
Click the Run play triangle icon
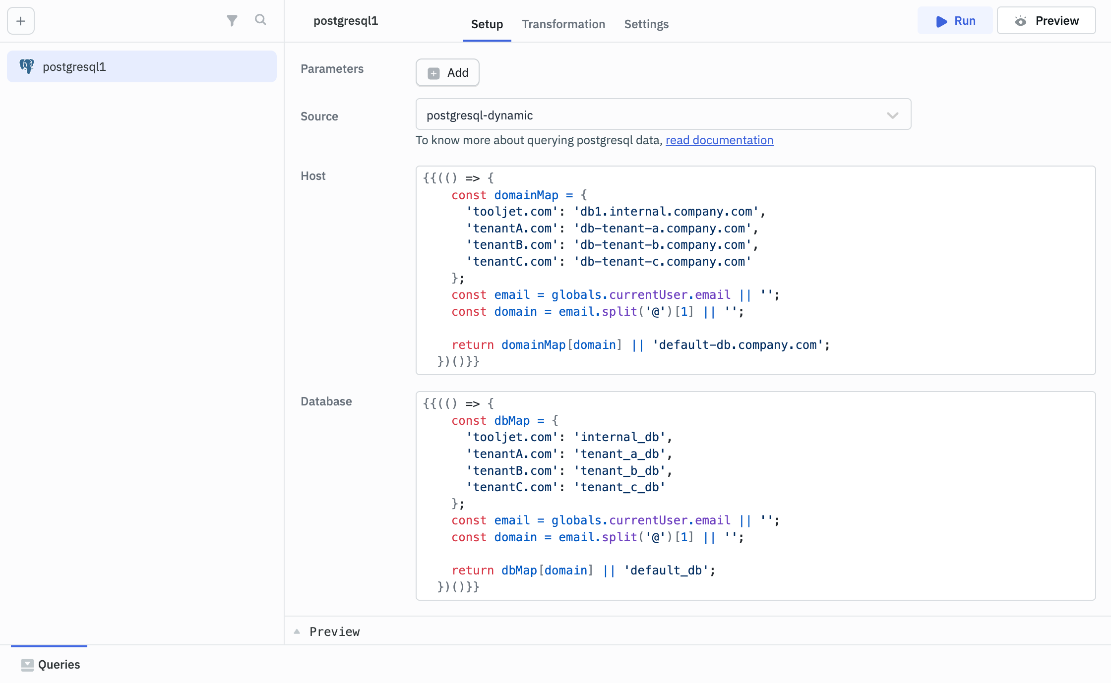click(x=941, y=21)
